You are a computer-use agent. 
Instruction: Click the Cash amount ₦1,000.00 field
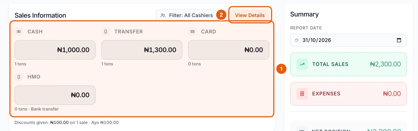55,50
